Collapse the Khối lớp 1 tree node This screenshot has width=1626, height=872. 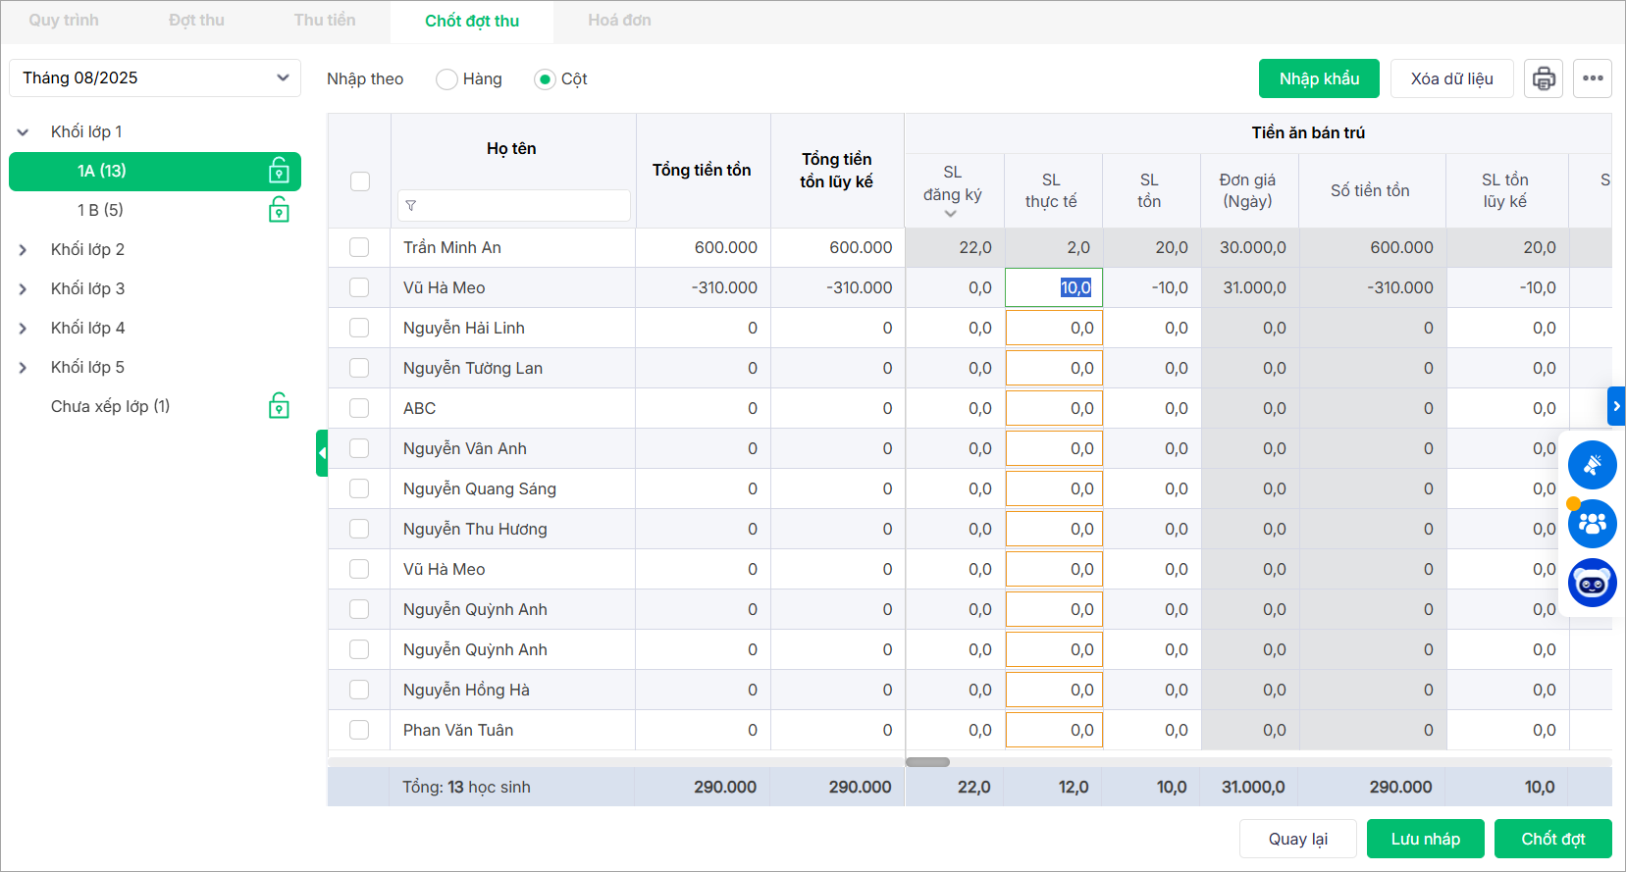(23, 132)
